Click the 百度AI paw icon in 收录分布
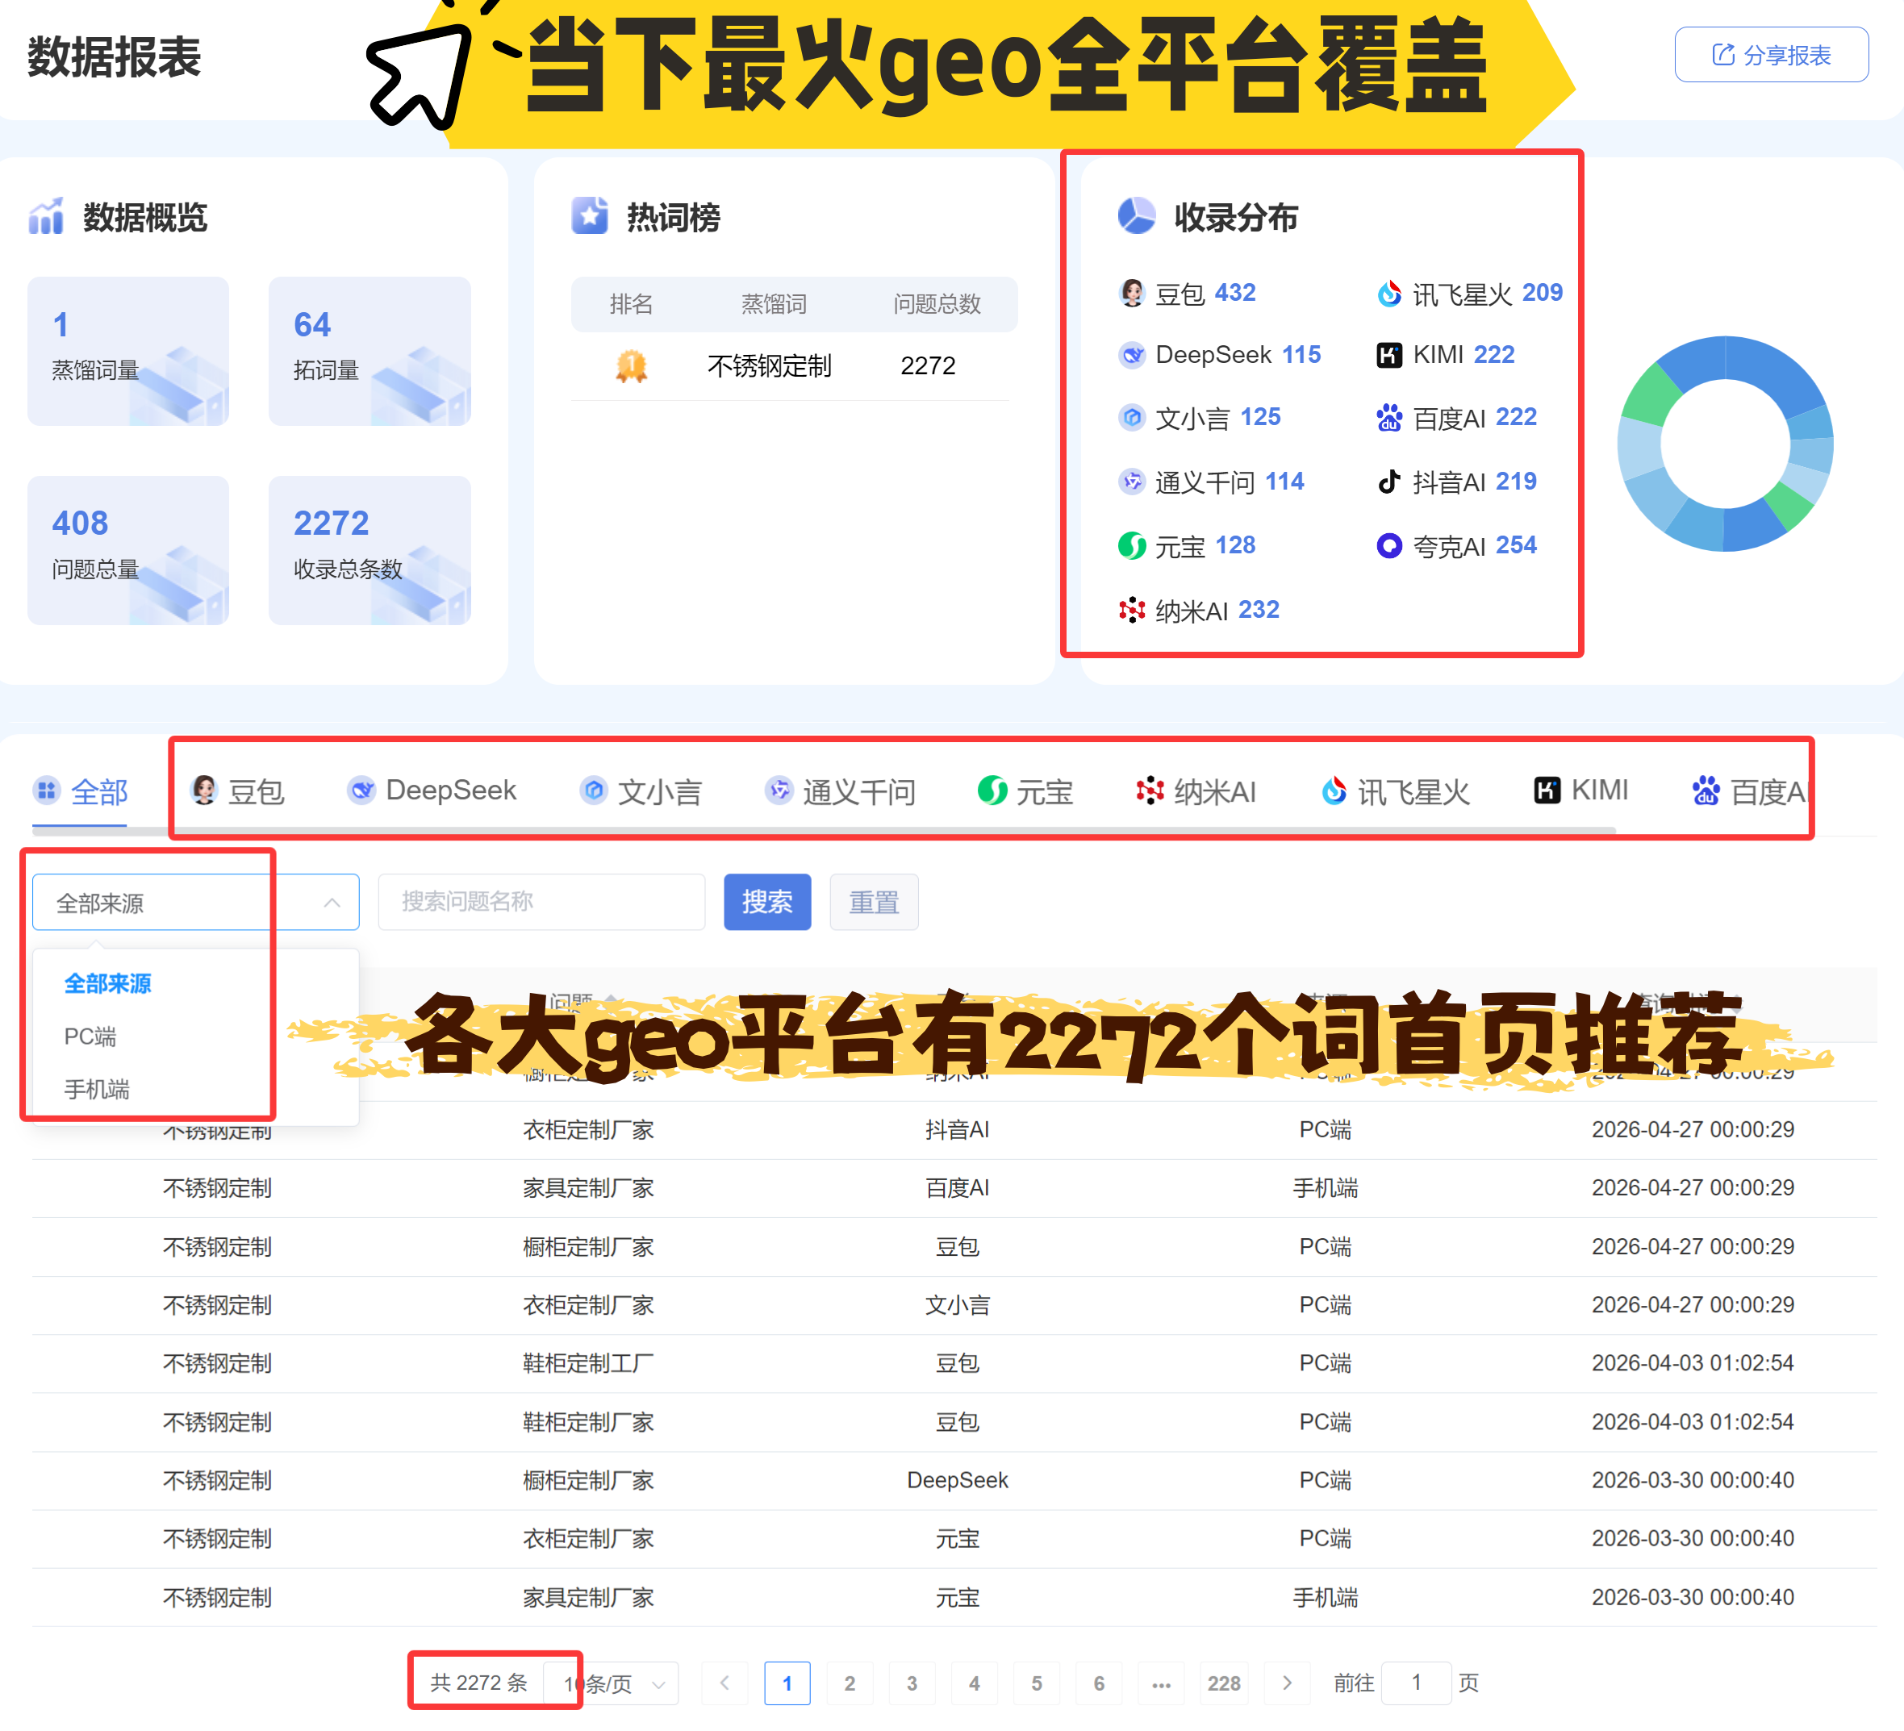Image resolution: width=1904 pixels, height=1731 pixels. 1389,417
